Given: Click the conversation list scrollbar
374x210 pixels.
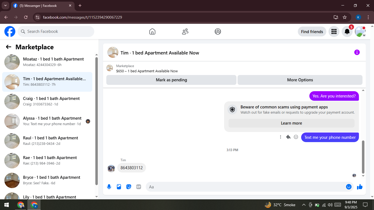Looking at the screenshot, I should [x=96, y=120].
